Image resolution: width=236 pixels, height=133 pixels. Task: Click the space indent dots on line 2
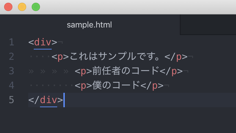40,57
